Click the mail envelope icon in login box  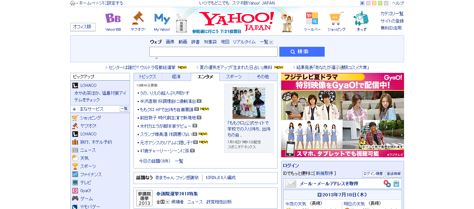pos(291,184)
